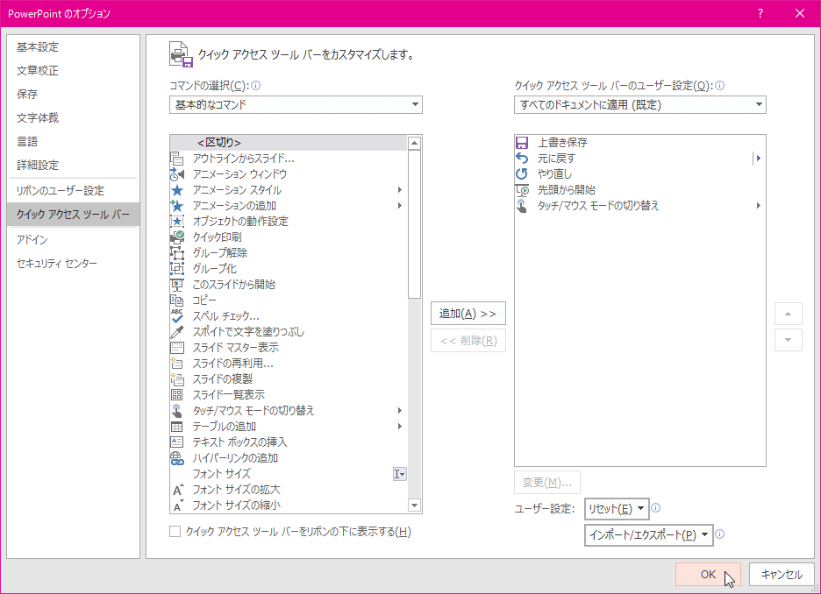Click the move down arrow button
The width and height of the screenshot is (821, 594).
tap(788, 340)
